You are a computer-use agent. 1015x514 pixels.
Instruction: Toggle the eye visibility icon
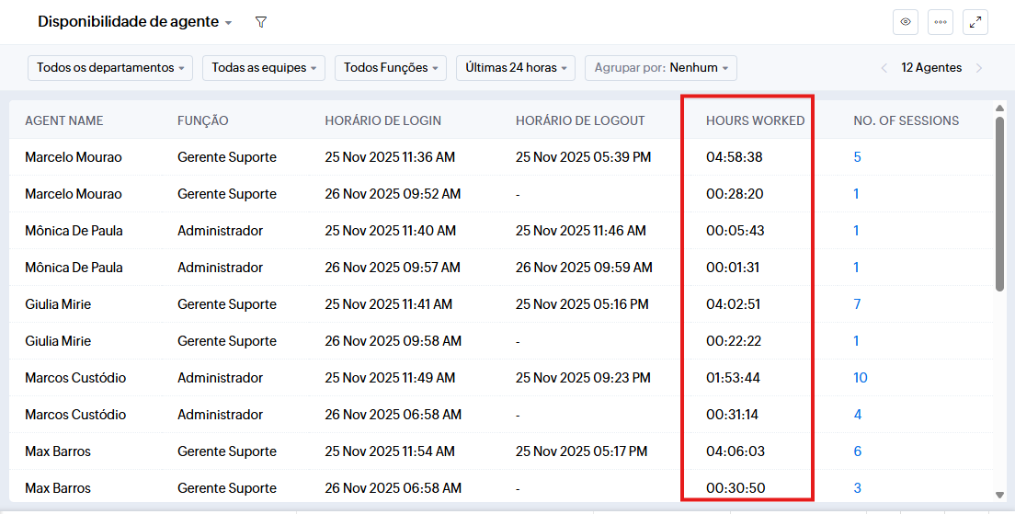pyautogui.click(x=906, y=22)
